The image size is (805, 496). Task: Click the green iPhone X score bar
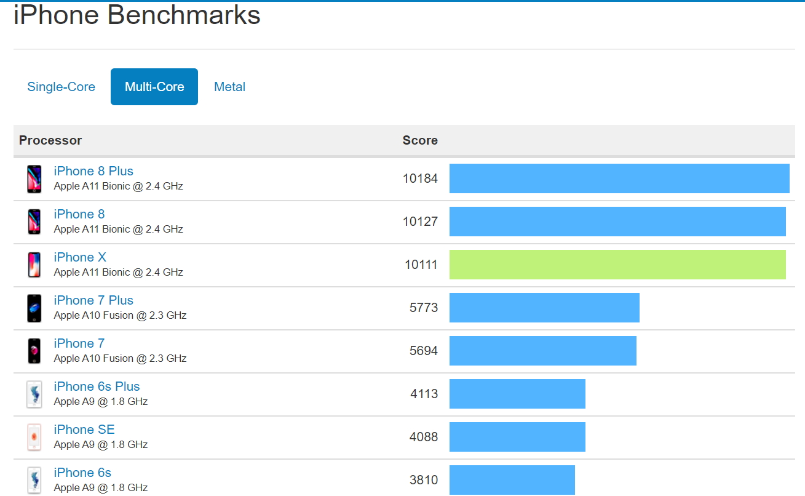click(x=617, y=265)
